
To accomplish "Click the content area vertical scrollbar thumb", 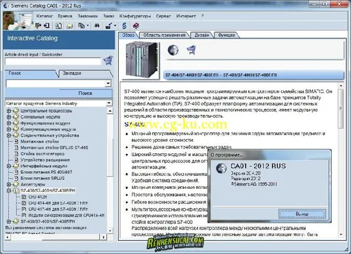I will (341, 108).
